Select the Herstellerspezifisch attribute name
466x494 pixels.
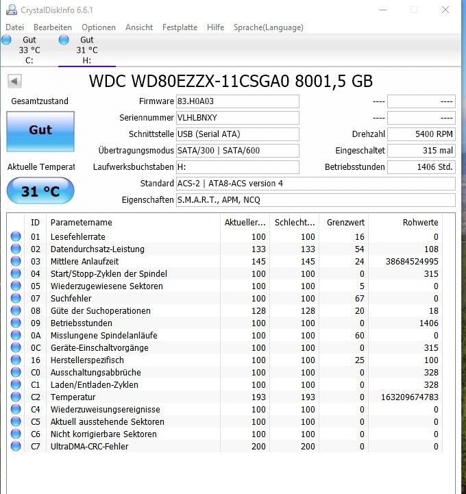(x=87, y=360)
